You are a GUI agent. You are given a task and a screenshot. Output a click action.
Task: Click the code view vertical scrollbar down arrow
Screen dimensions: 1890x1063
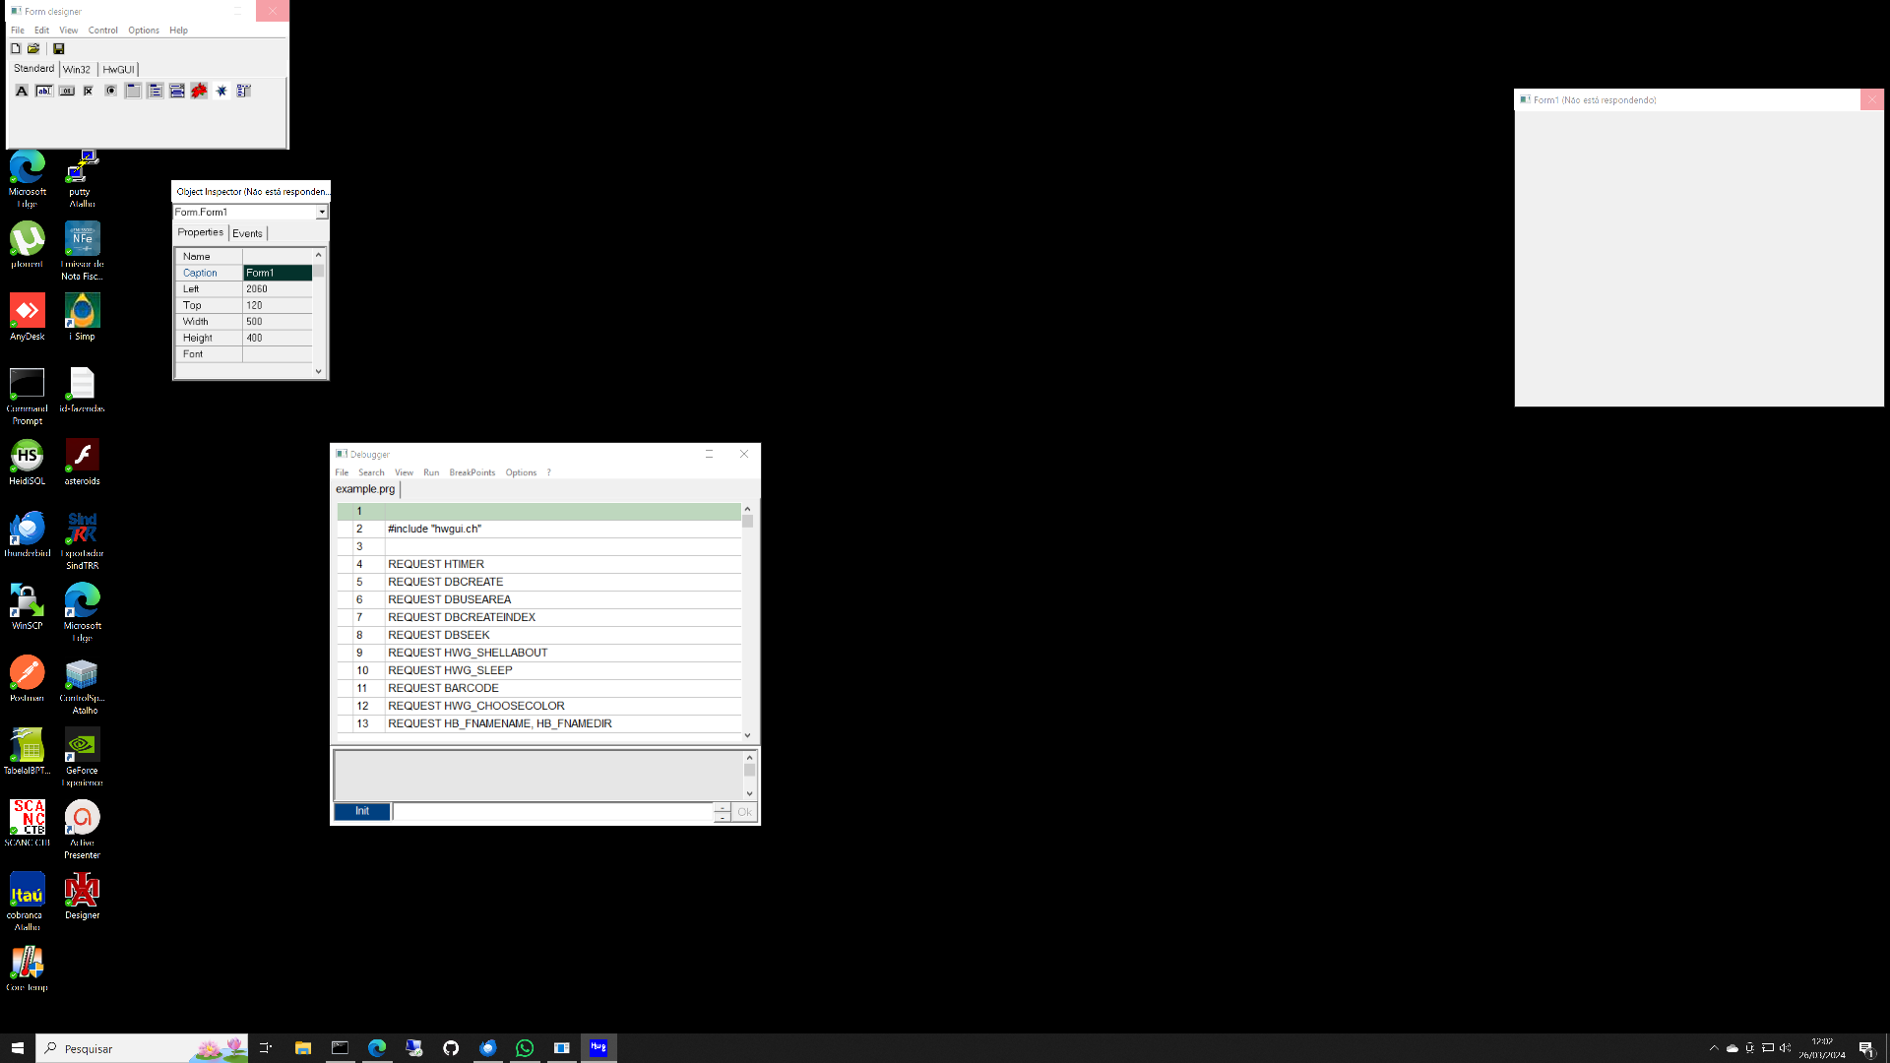coord(747,734)
